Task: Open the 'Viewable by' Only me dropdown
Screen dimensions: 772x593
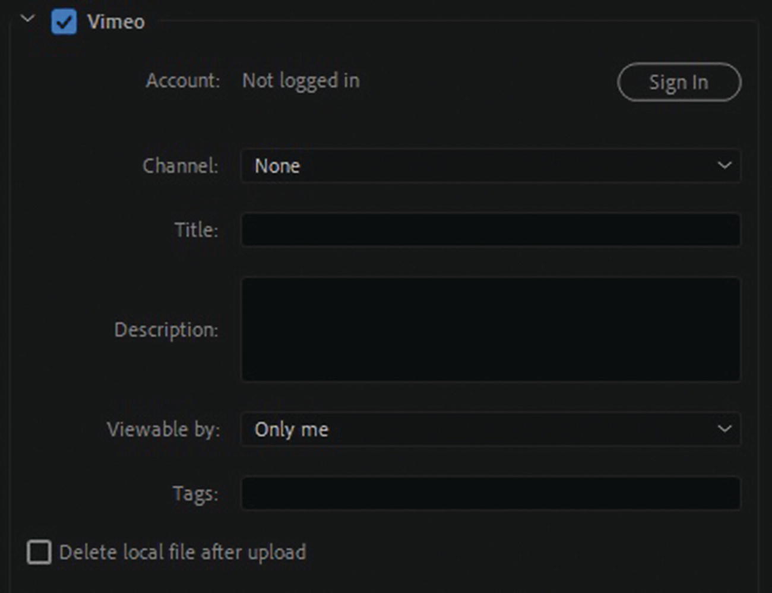Action: pos(475,429)
